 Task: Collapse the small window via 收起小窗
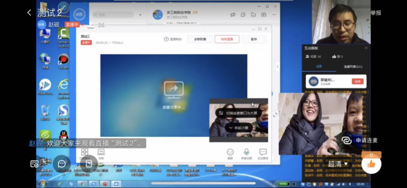click(x=238, y=127)
